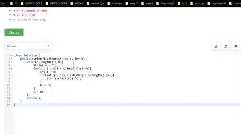Viewport: 241px width, 135px height.
Task: Open editor settings gear icon
Action: [x=236, y=46]
